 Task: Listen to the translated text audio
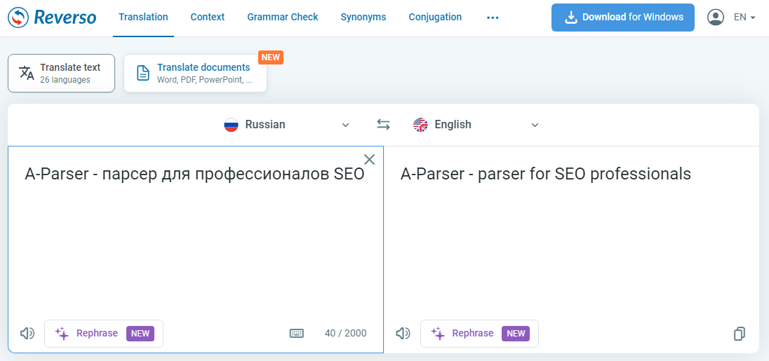pos(403,334)
